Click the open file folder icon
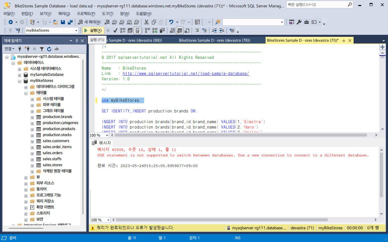The height and width of the screenshot is (242, 388). pos(56,22)
